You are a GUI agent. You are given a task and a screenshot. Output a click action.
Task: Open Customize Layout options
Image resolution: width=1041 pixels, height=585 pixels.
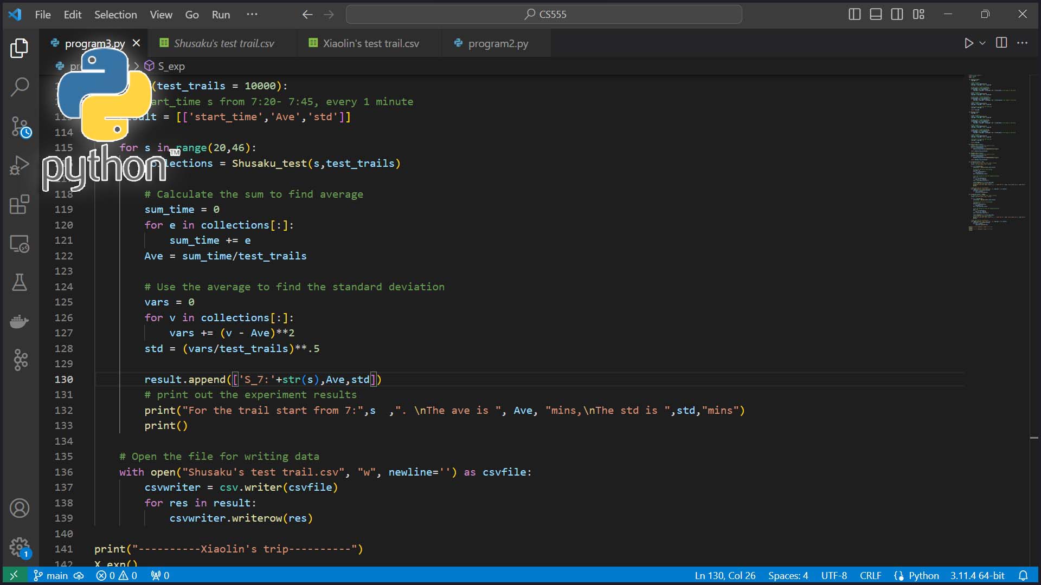(918, 14)
